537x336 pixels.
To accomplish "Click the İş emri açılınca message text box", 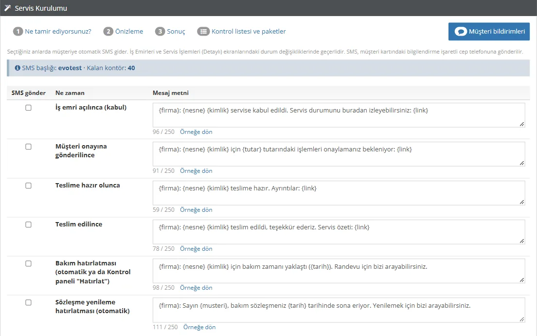I will coord(339,115).
